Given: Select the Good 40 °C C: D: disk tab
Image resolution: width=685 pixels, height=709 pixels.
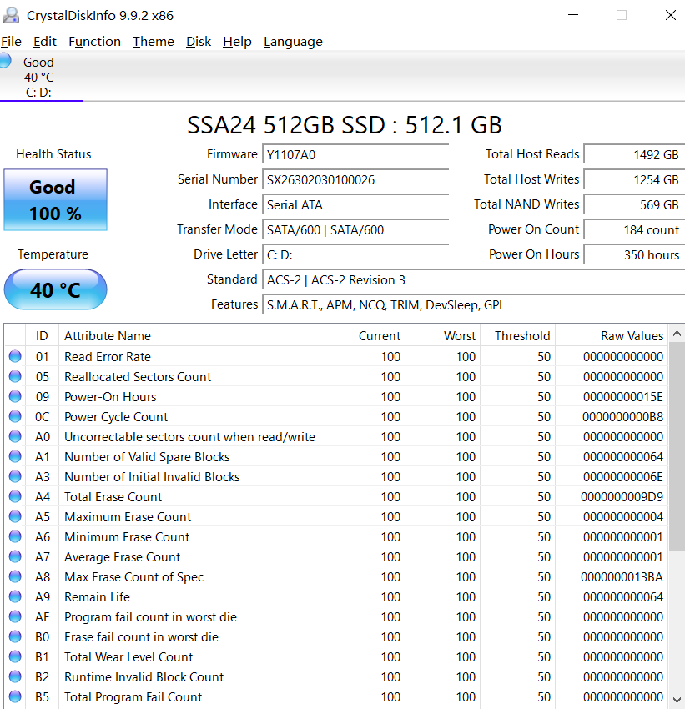Looking at the screenshot, I should pyautogui.click(x=41, y=77).
